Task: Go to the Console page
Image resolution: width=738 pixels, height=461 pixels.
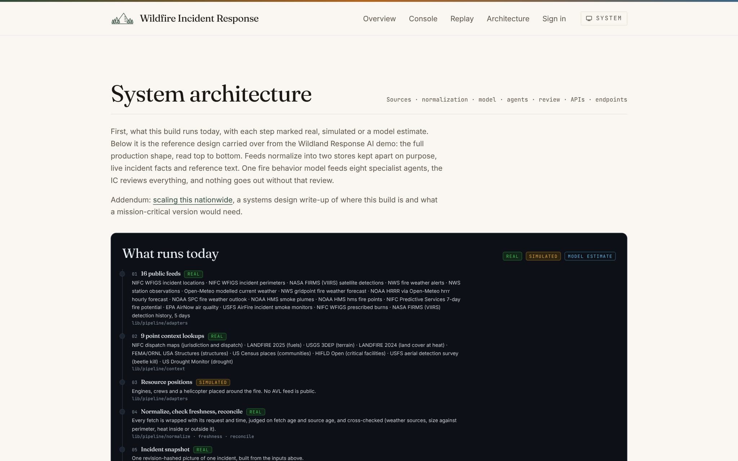Action: (x=423, y=19)
